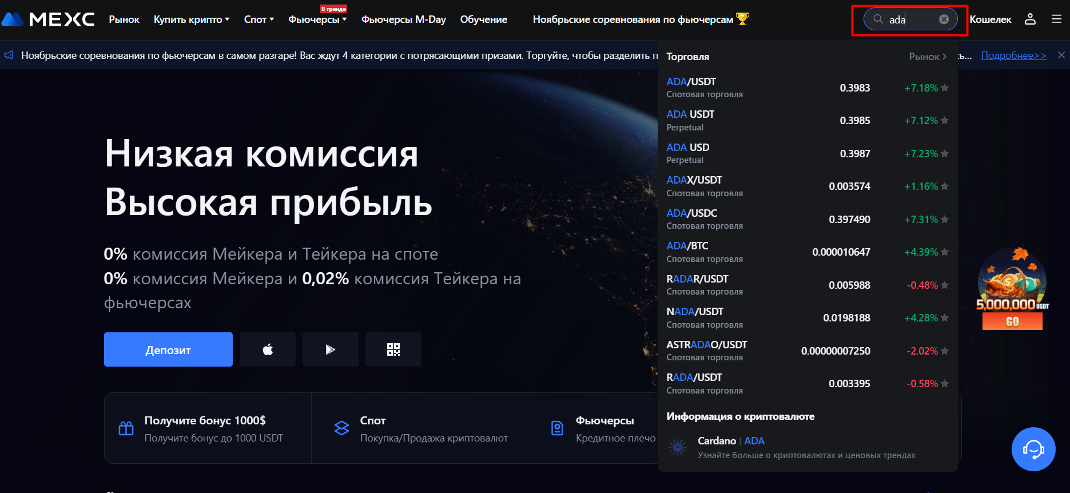
Task: Clear the search field with the X icon
Action: [x=944, y=19]
